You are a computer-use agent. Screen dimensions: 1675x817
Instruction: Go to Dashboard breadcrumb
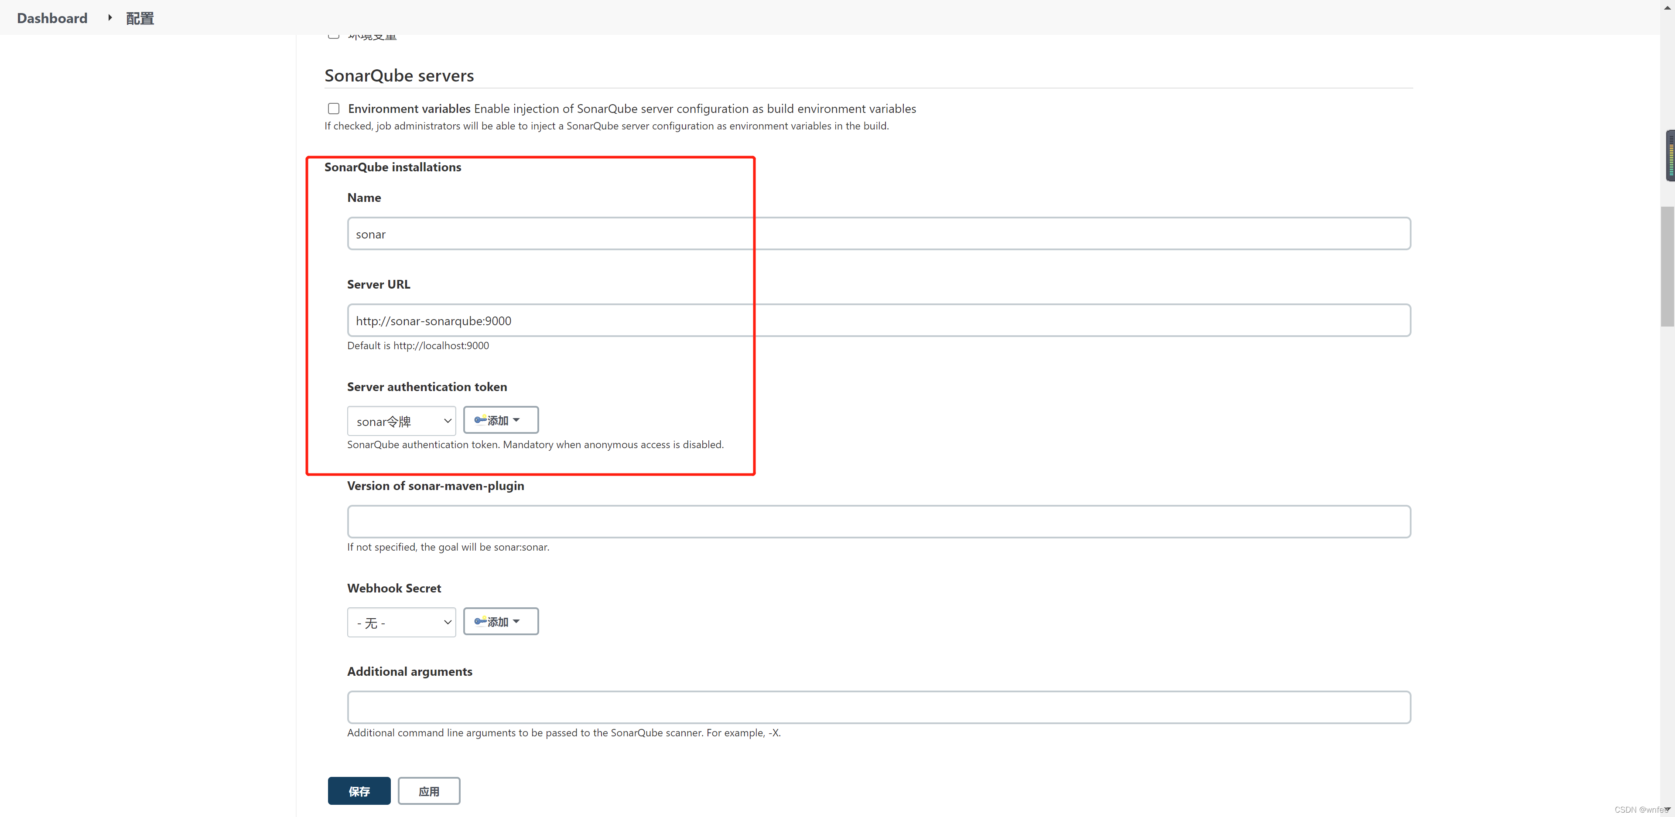coord(52,18)
